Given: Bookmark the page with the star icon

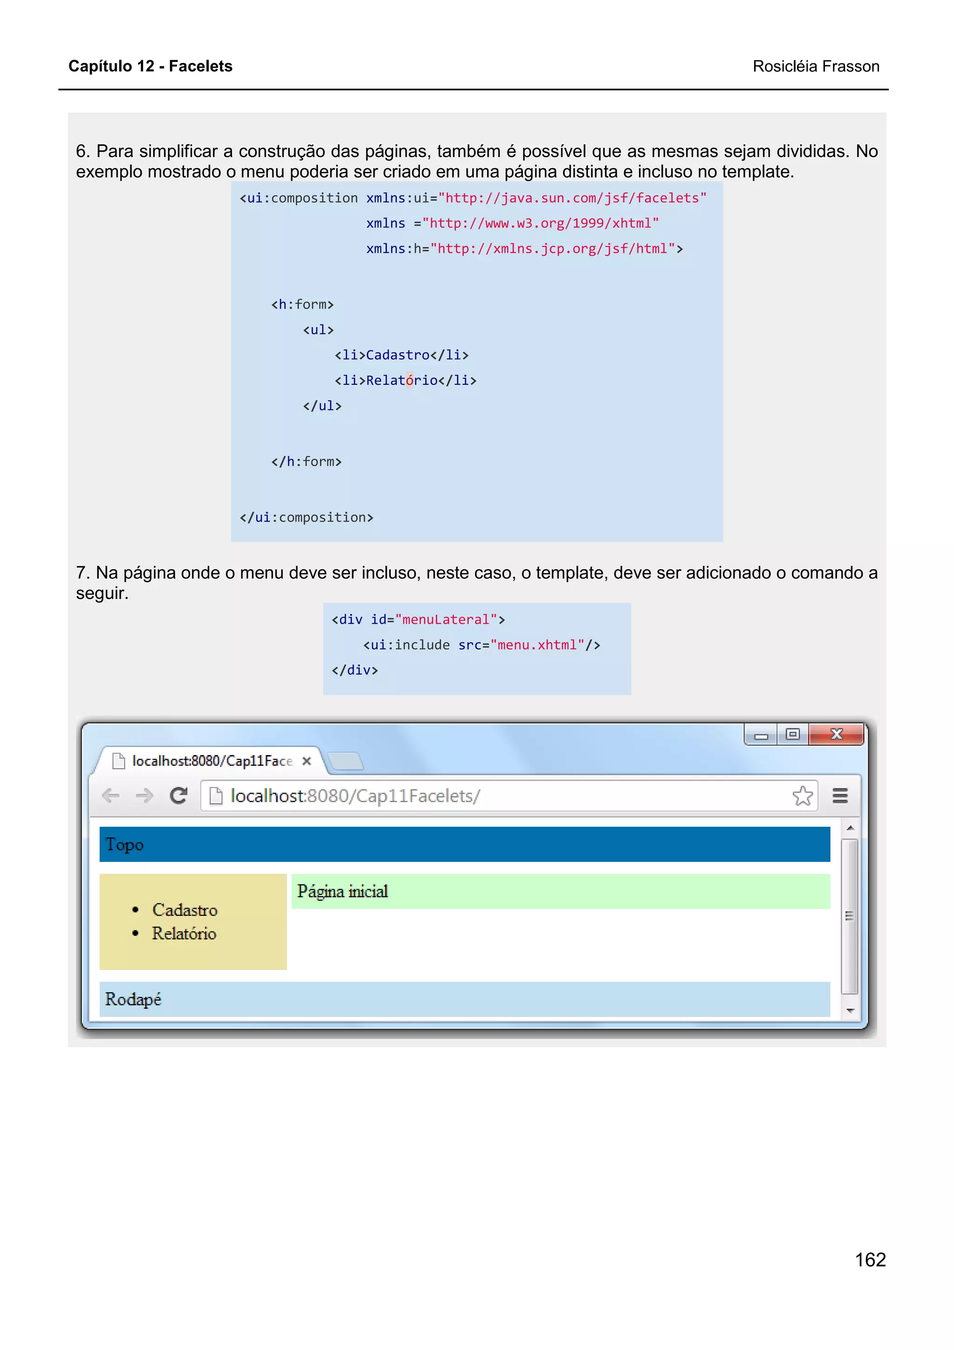Looking at the screenshot, I should tap(802, 796).
